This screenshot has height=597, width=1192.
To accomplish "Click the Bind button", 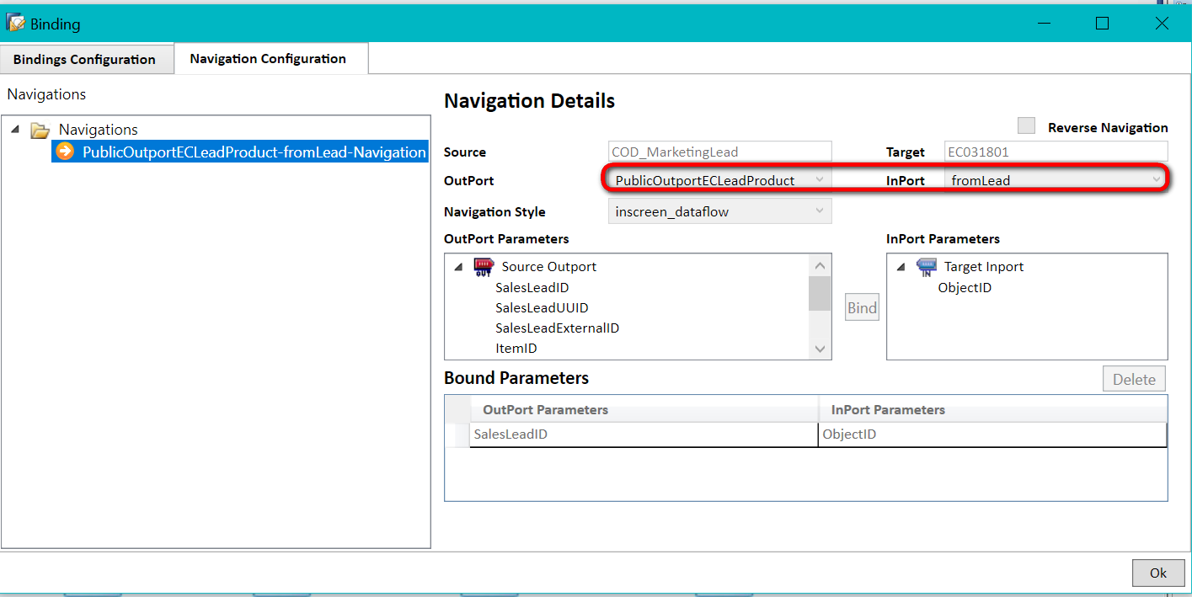I will click(862, 307).
